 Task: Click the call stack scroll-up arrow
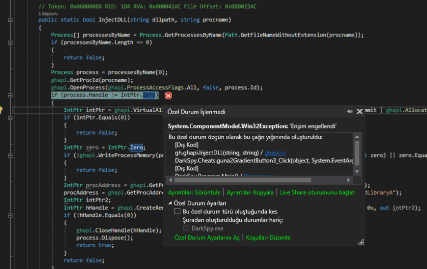[x=357, y=137]
